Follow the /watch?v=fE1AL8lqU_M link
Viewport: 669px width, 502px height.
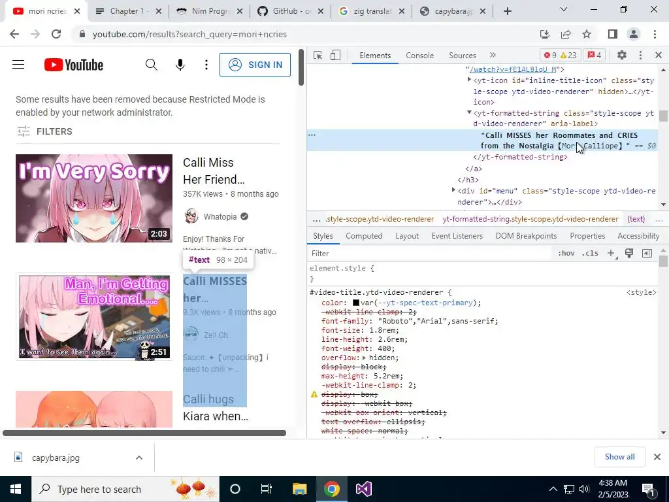click(513, 69)
